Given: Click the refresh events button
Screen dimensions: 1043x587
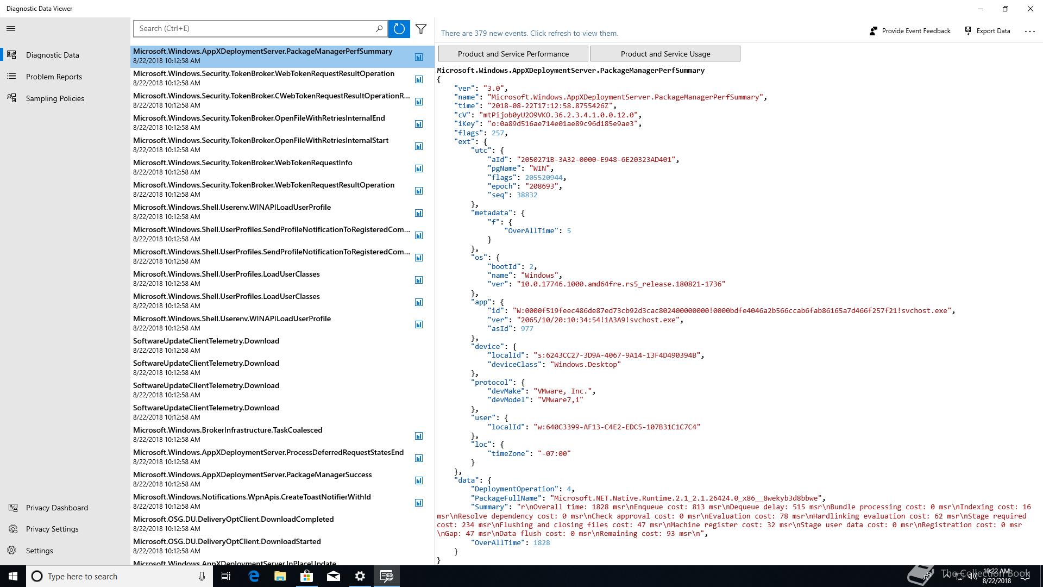Looking at the screenshot, I should point(399,29).
